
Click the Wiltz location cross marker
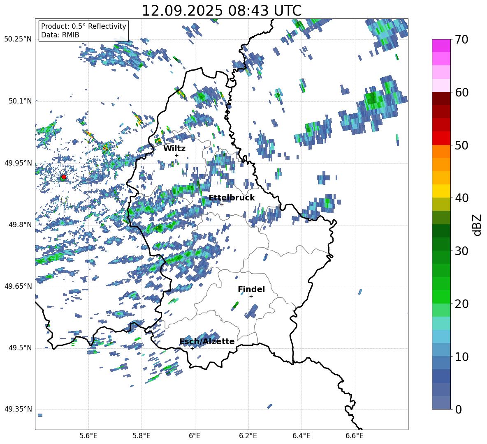tap(177, 155)
